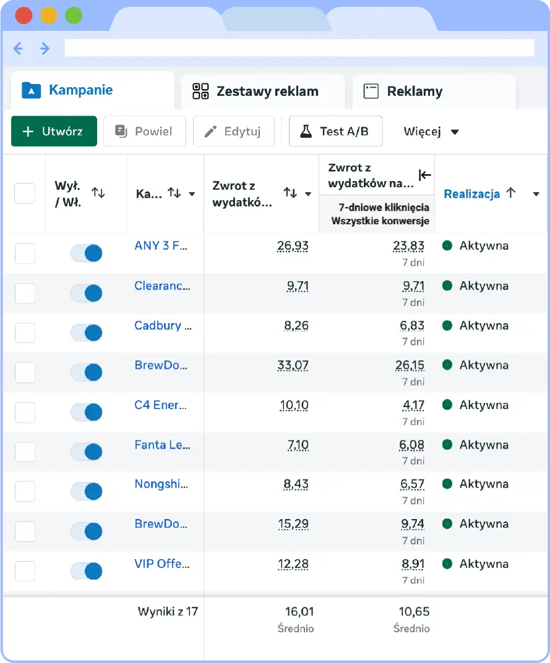Open dropdown arrow of Zwrot z wydatków column
This screenshot has width=550, height=663.
point(308,194)
